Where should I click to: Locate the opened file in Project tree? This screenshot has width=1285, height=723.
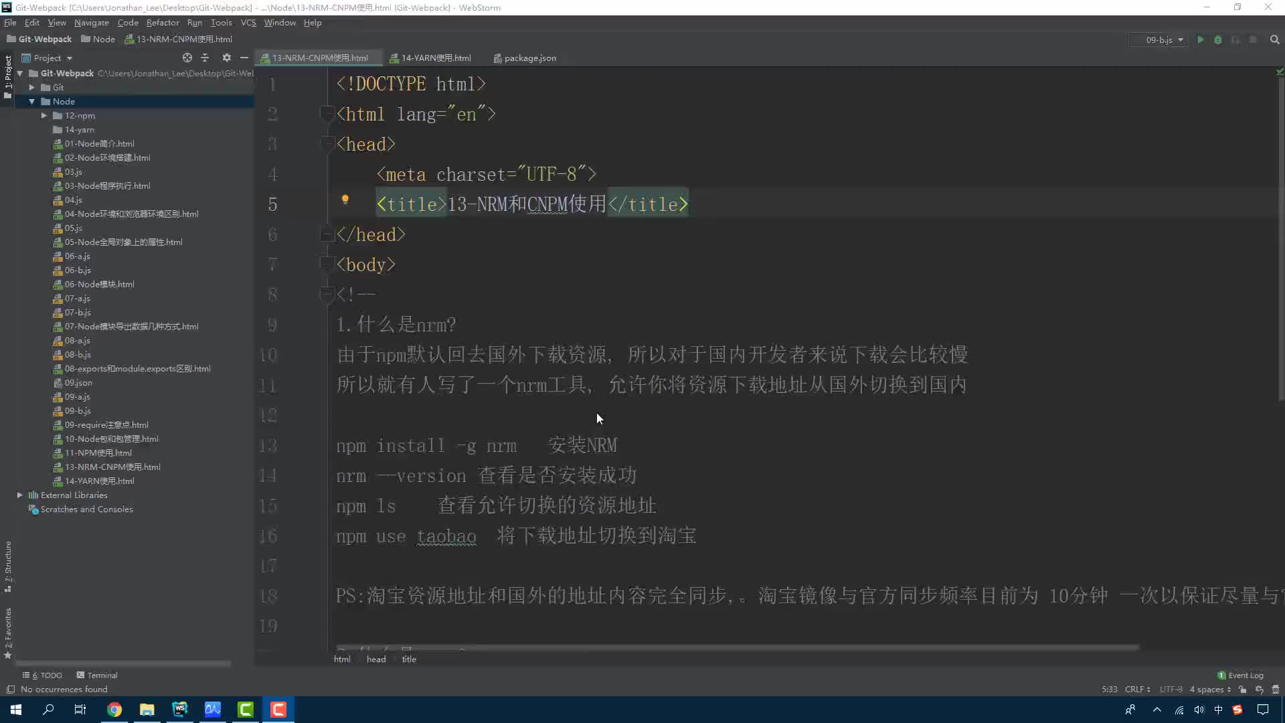[187, 58]
